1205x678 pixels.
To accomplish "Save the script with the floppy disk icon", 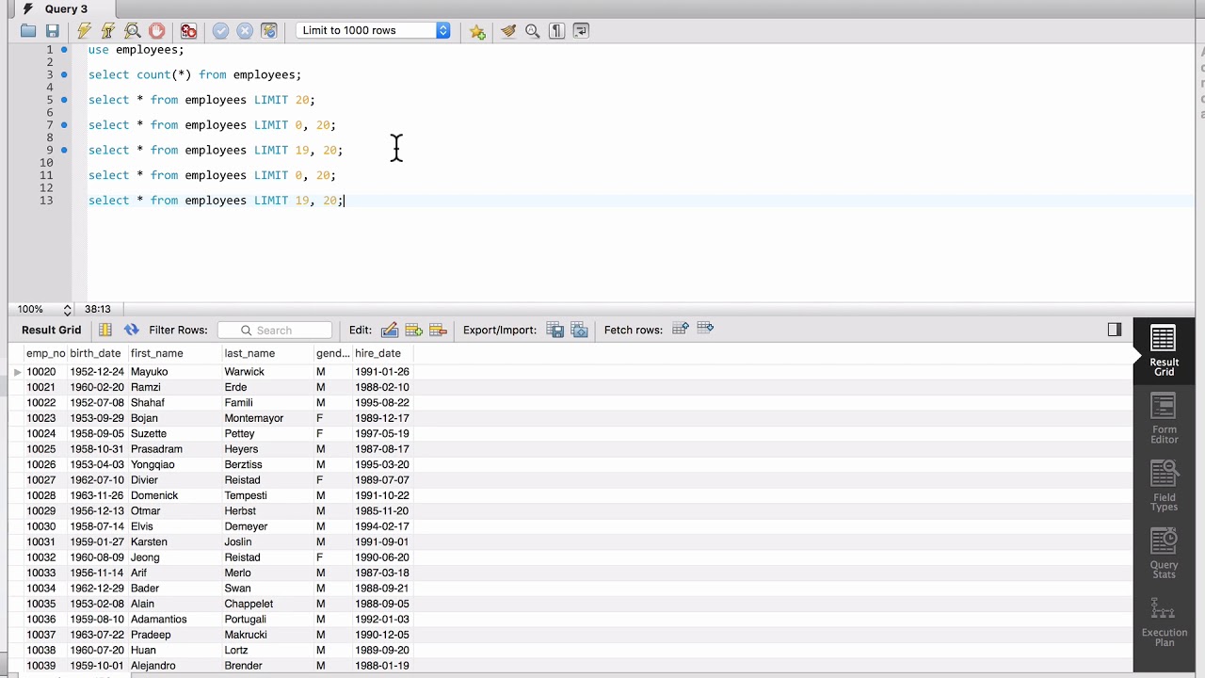I will tap(53, 31).
